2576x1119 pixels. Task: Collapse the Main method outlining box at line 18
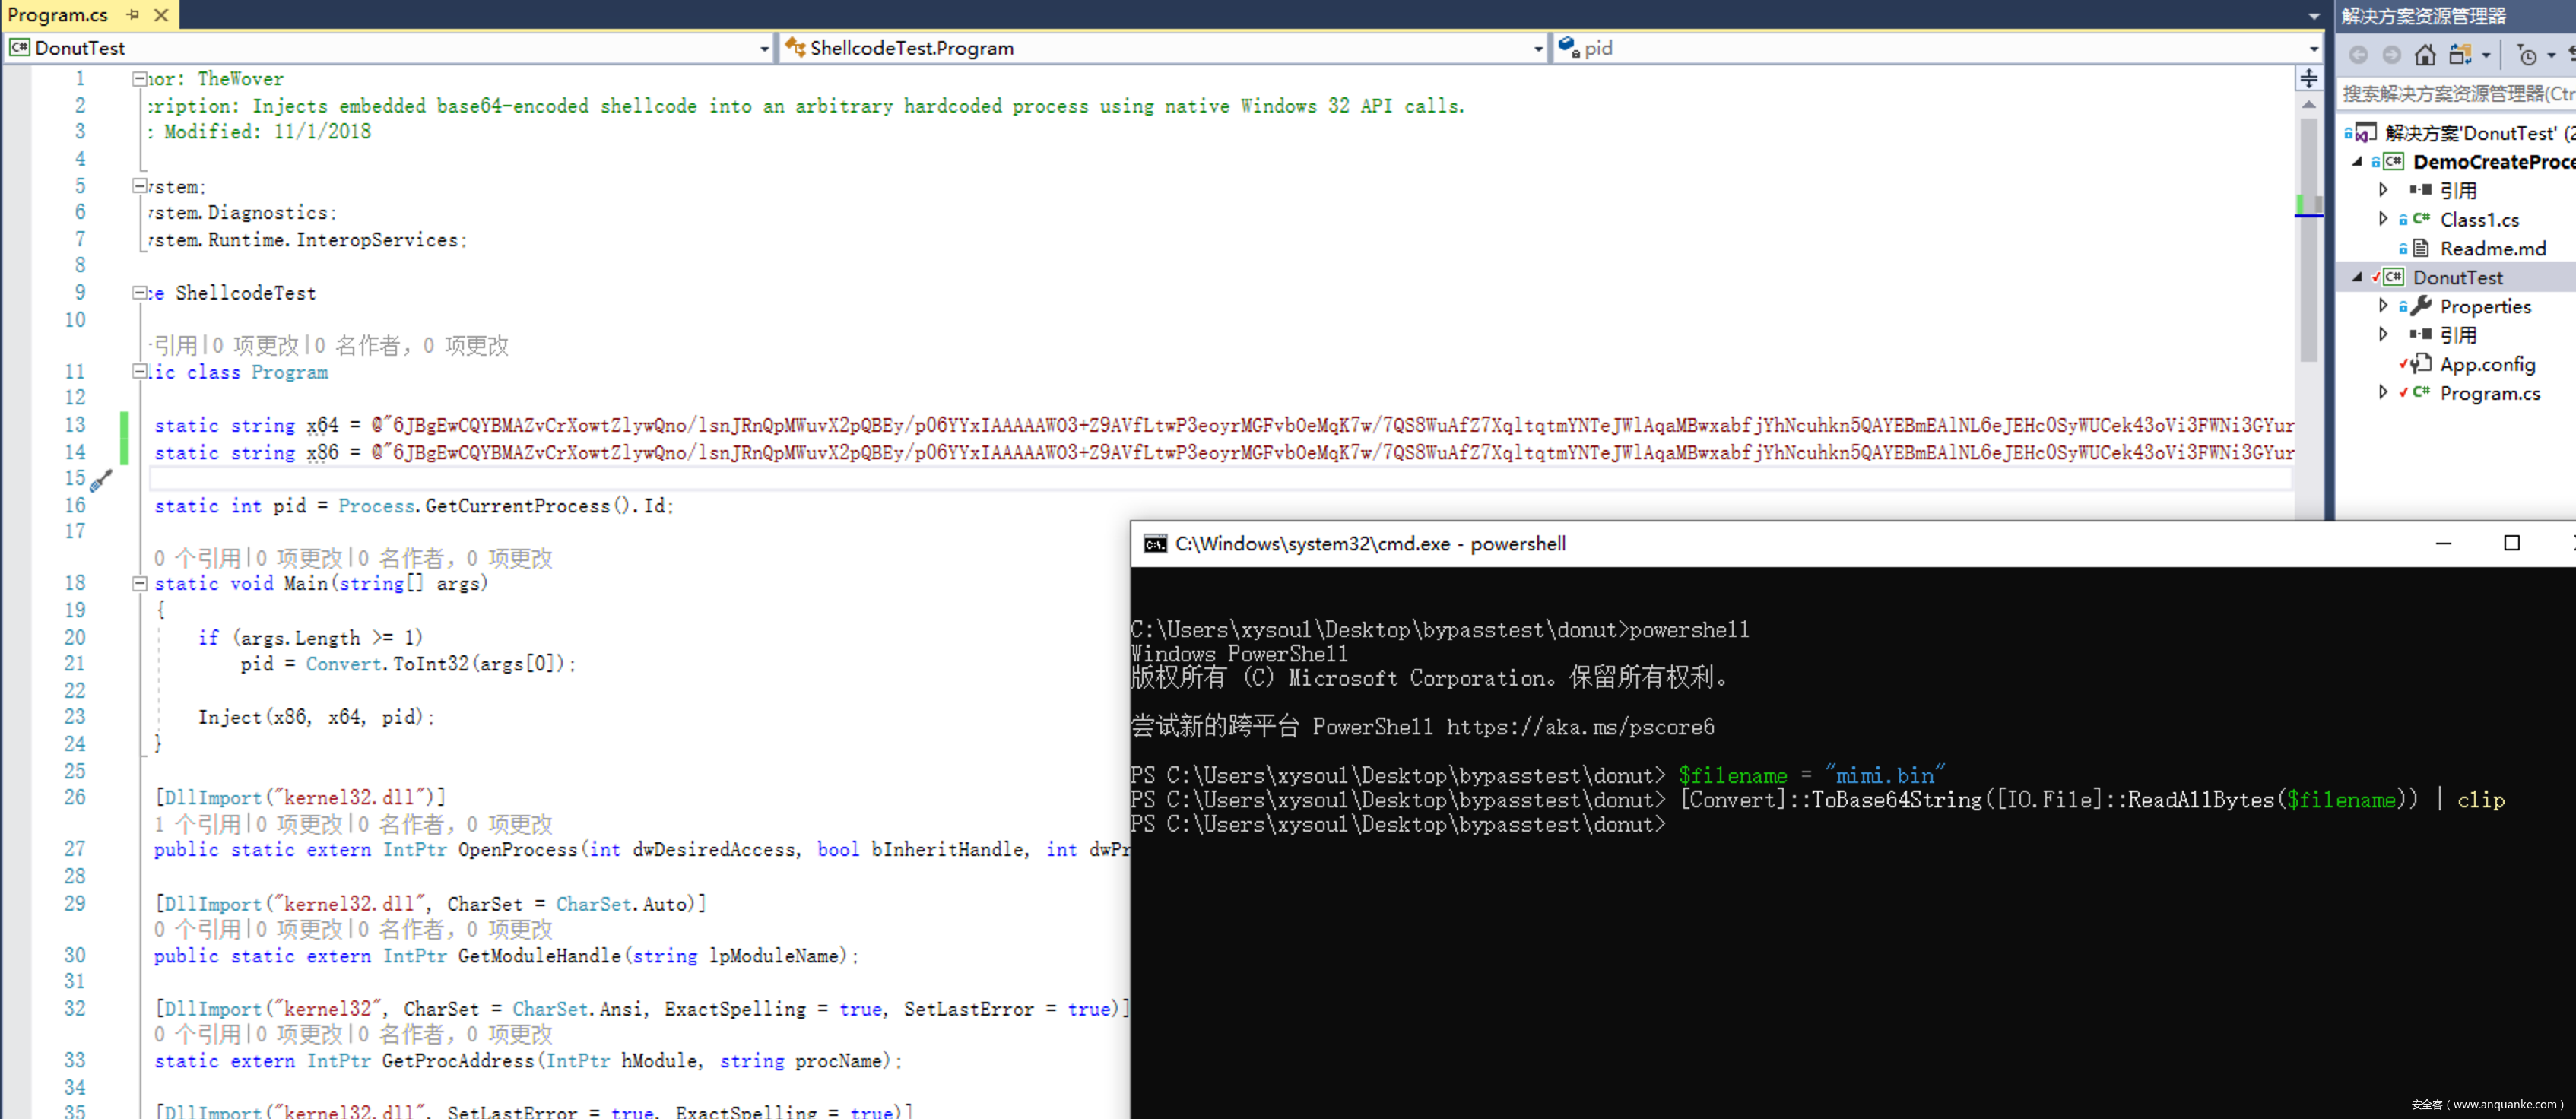coord(140,584)
